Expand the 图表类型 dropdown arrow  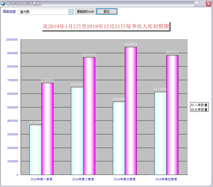click(x=71, y=12)
